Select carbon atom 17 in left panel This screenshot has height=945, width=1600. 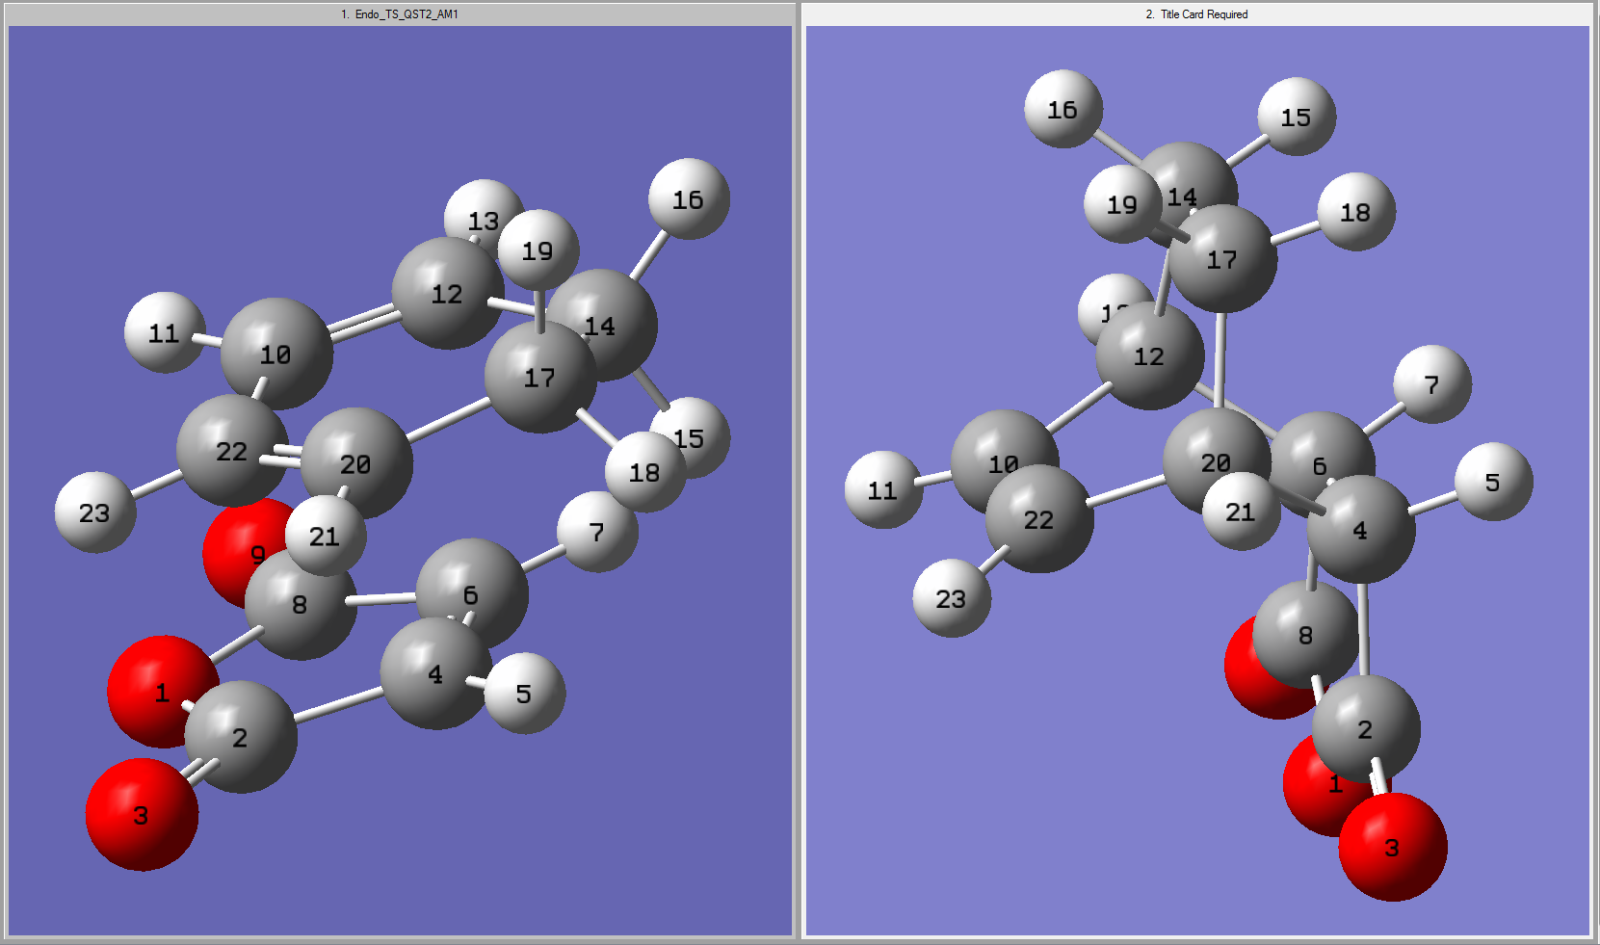pos(538,378)
